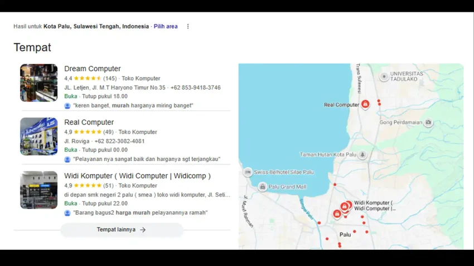Click the "Jl. Roviga" address text
The height and width of the screenshot is (266, 474).
(77, 141)
